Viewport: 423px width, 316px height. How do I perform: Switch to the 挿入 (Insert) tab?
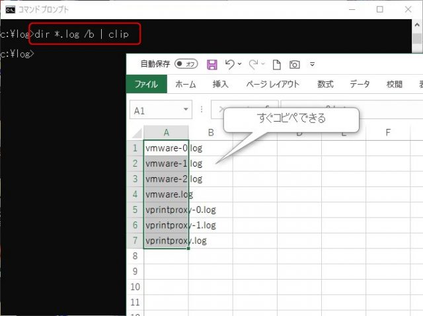(x=221, y=85)
